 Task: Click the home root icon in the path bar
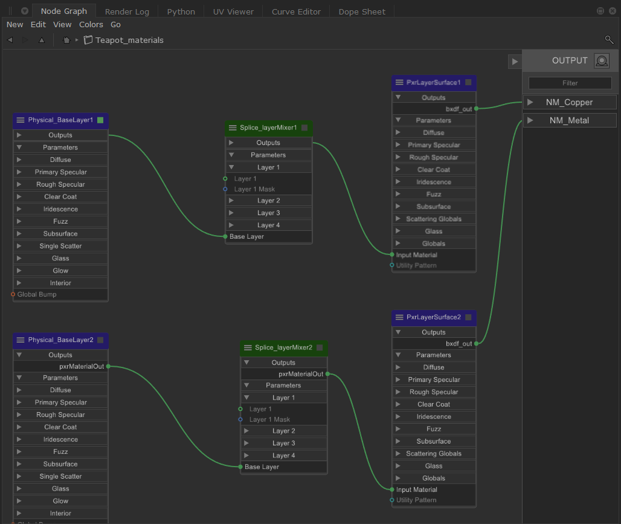coord(66,40)
